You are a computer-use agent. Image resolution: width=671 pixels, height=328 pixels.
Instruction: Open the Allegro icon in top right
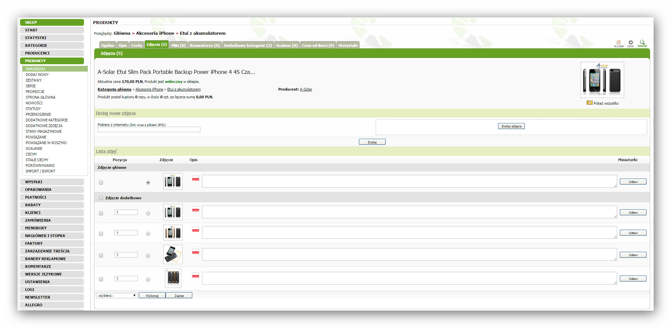tap(618, 43)
